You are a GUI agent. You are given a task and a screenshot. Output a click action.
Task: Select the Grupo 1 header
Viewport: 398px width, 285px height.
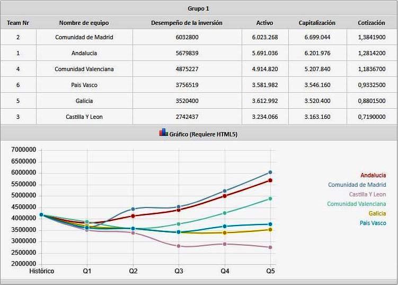pos(199,8)
